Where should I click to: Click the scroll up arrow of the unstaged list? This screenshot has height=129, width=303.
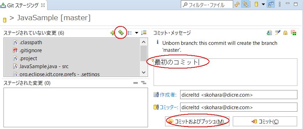[143, 42]
